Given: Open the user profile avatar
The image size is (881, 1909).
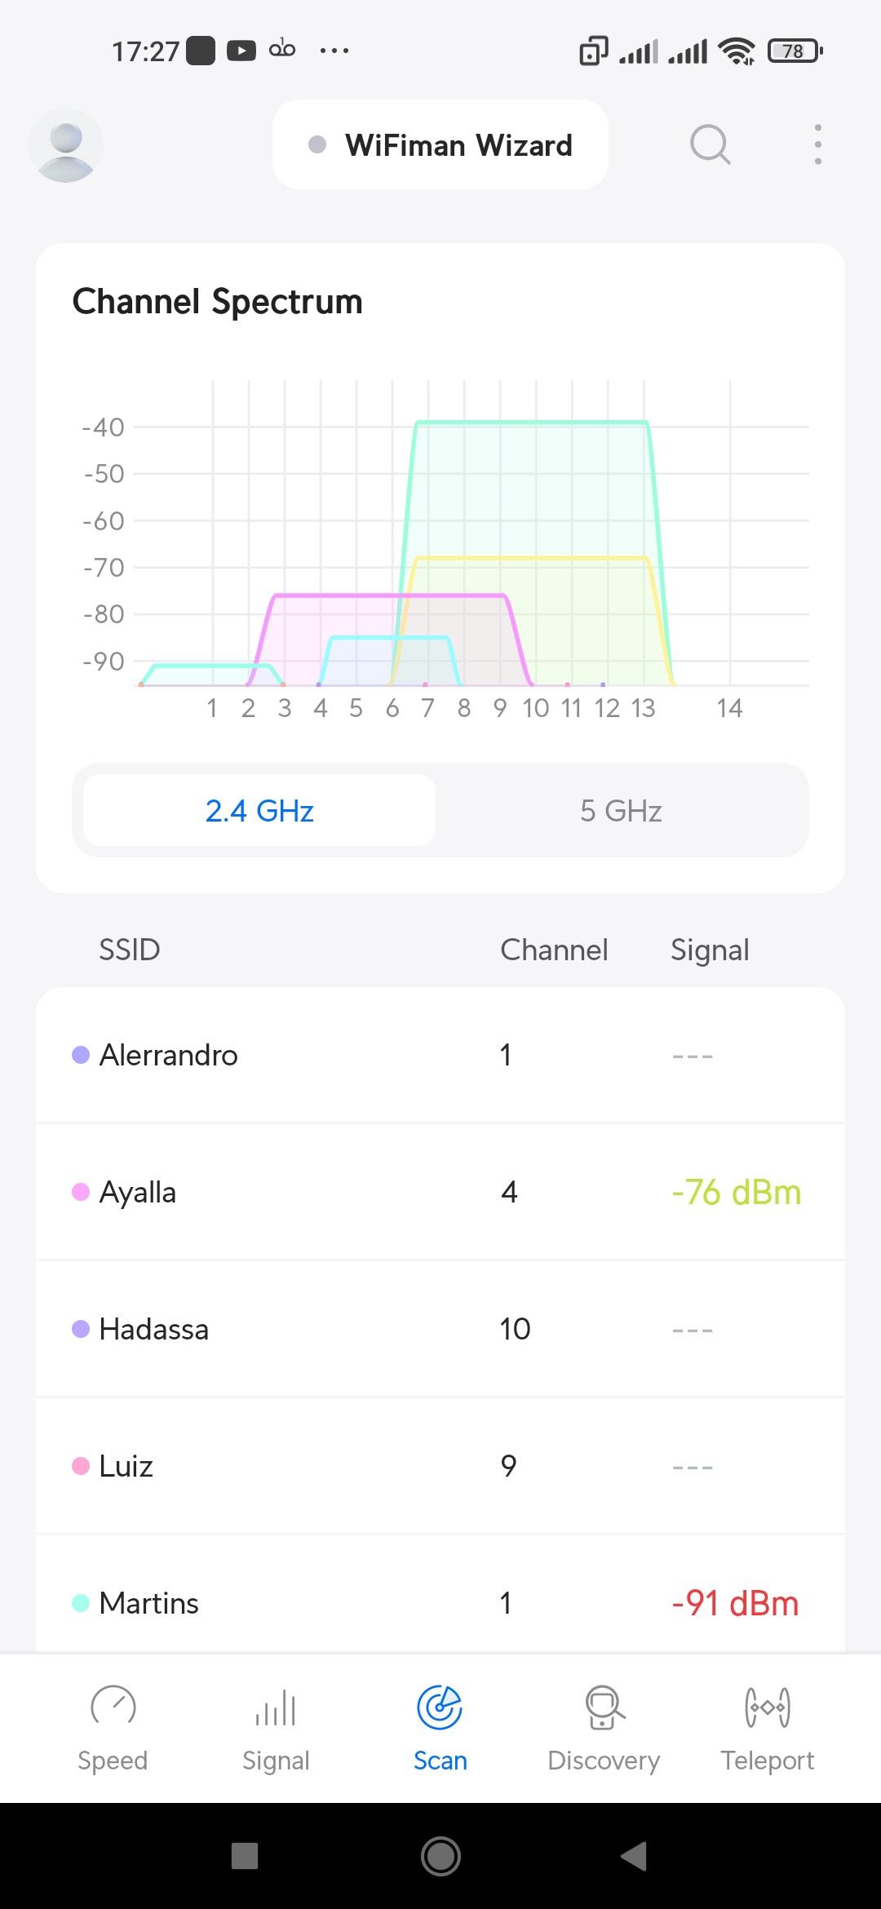Looking at the screenshot, I should 65,145.
